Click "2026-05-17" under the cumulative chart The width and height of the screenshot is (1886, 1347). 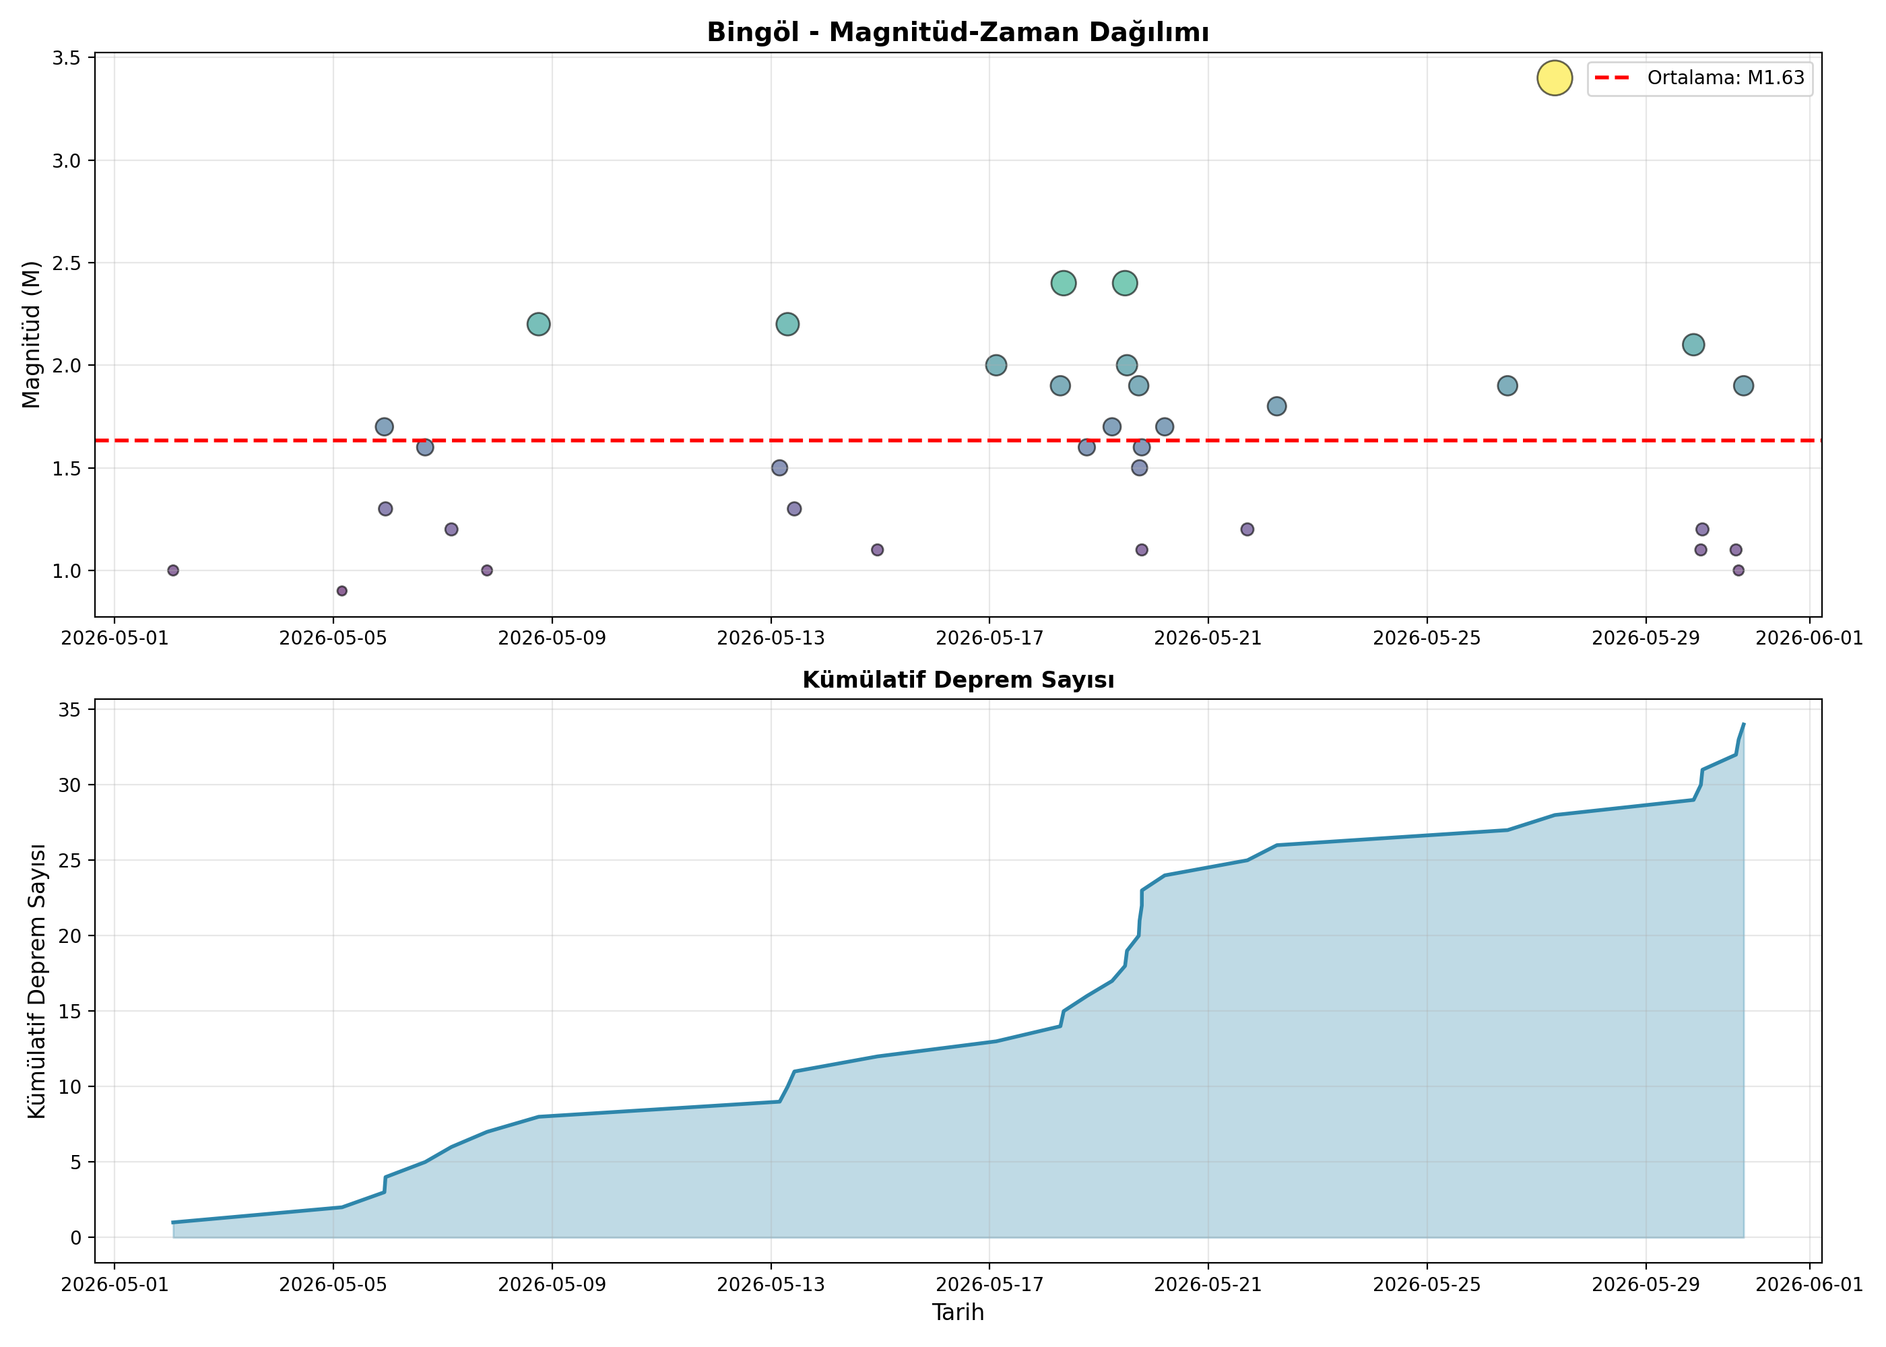click(x=989, y=1285)
